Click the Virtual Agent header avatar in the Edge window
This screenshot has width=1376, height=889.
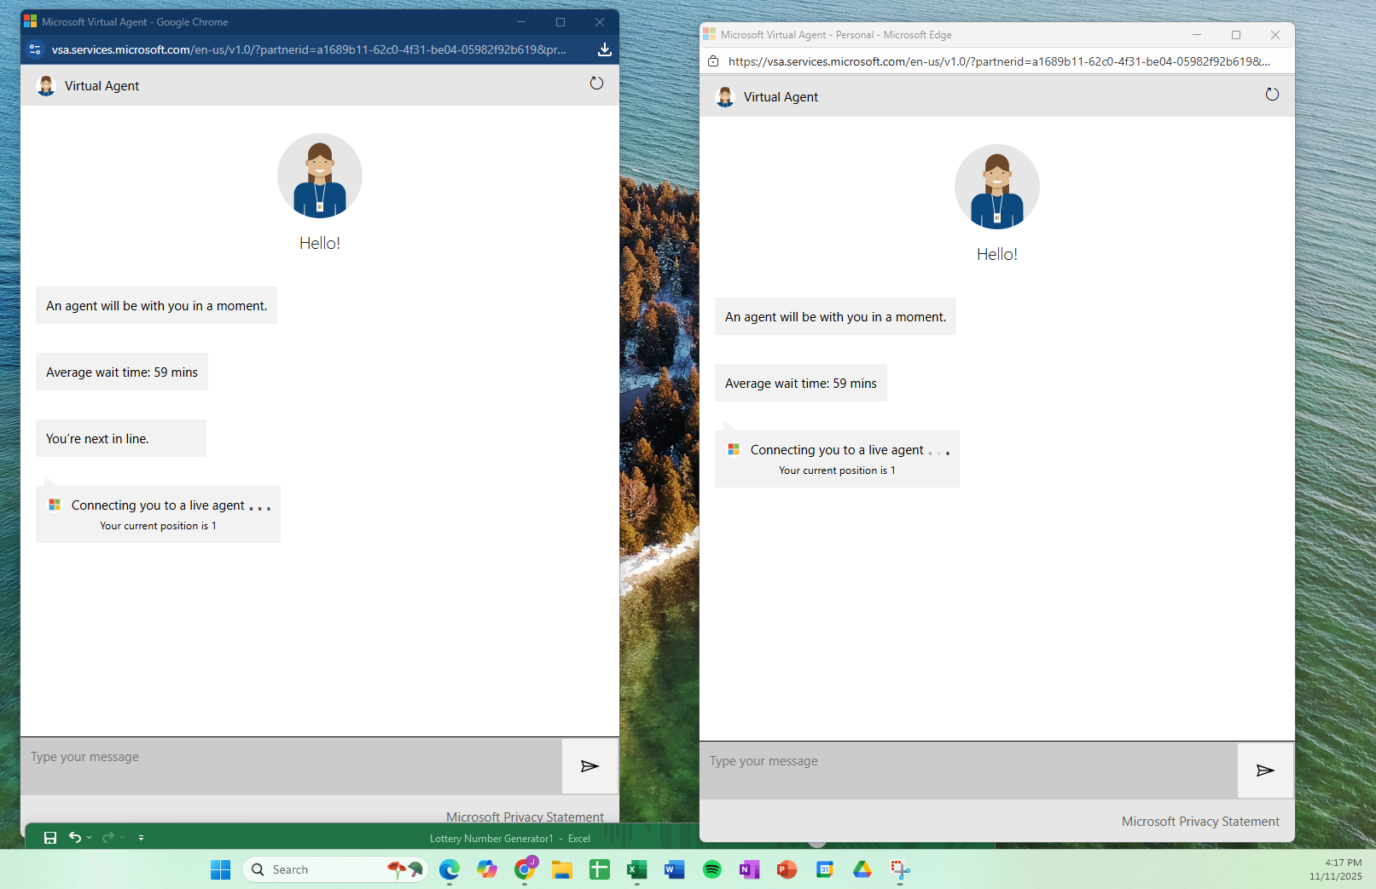pos(725,97)
